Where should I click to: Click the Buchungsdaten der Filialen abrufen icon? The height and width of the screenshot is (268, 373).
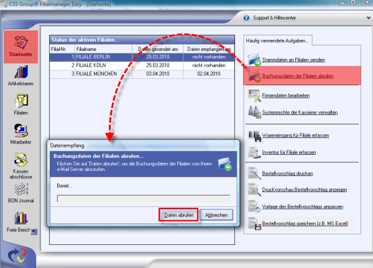254,76
